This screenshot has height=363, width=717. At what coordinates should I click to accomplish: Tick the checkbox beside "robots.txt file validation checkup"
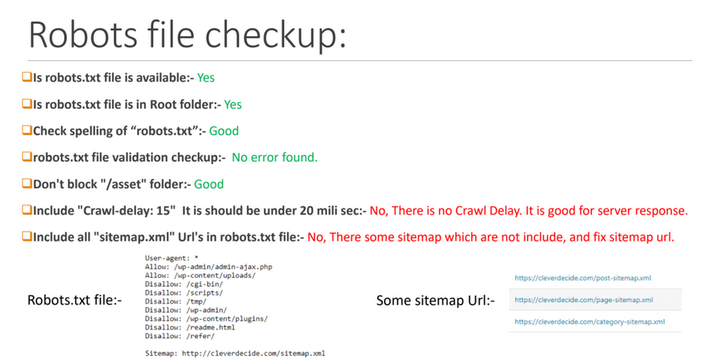(x=26, y=157)
